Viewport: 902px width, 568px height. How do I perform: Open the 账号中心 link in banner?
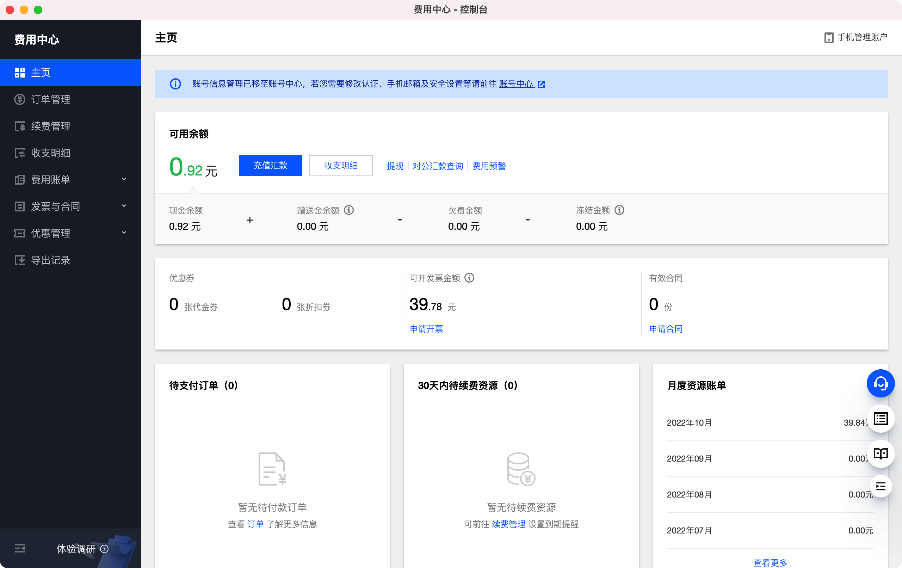click(x=517, y=84)
